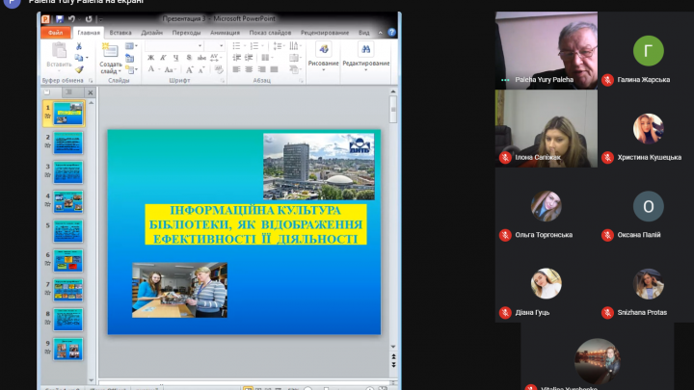Select slide 2 thumbnail
The height and width of the screenshot is (390, 694).
[x=68, y=143]
